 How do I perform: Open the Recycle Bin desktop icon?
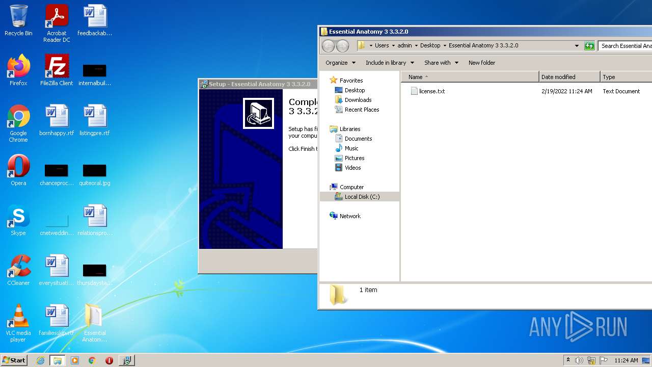(x=18, y=21)
